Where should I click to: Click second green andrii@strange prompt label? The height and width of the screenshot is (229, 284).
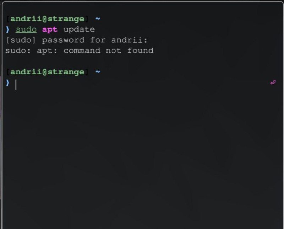click(x=48, y=72)
